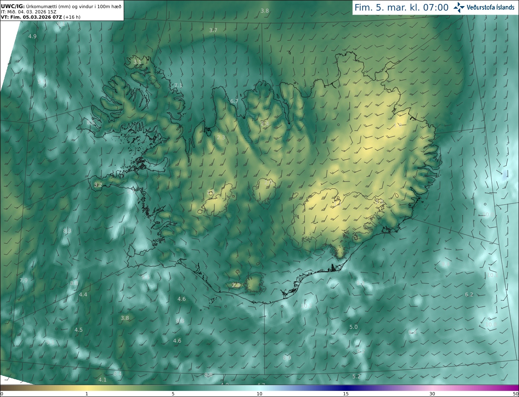519x397 pixels.
Task: Click the 7.9 value on the map
Action: point(24,280)
